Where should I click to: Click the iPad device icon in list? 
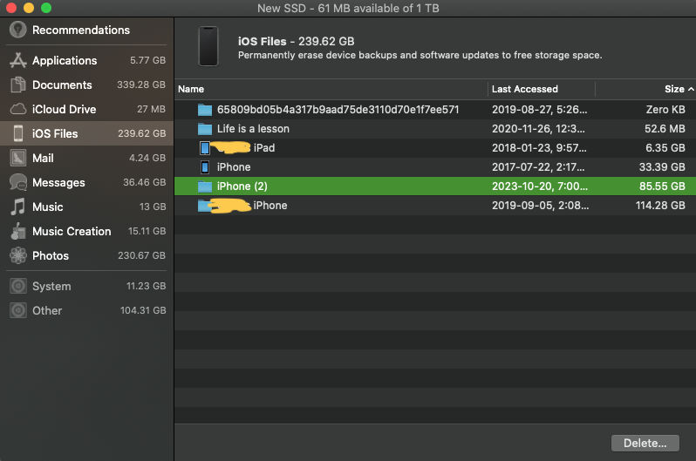(205, 148)
